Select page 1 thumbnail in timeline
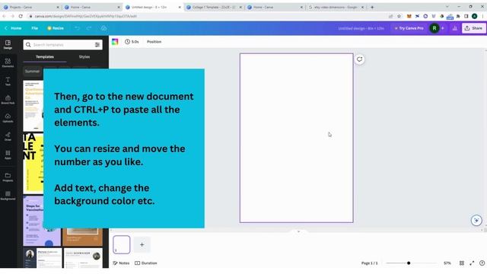The height and width of the screenshot is (274, 487). [x=122, y=244]
